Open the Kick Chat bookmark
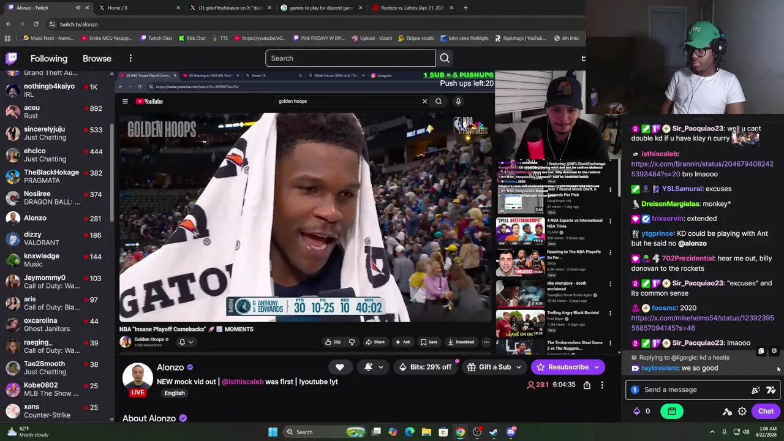Screen dimensions: 784x441 192,39
